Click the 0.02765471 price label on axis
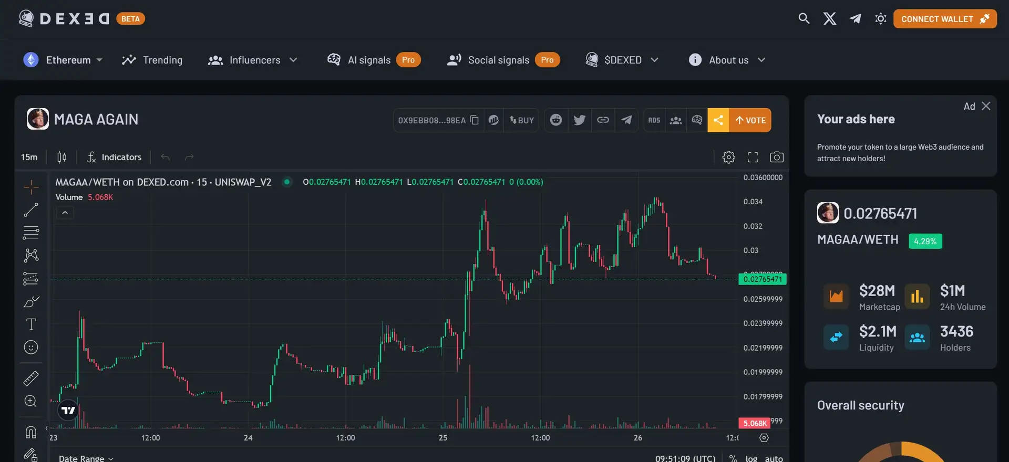 pyautogui.click(x=762, y=279)
